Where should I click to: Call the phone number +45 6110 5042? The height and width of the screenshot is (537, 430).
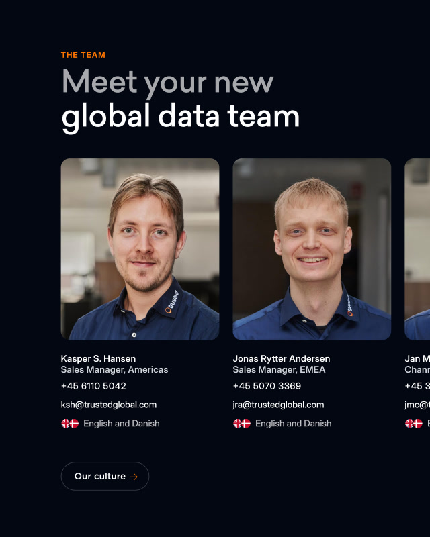pyautogui.click(x=93, y=386)
